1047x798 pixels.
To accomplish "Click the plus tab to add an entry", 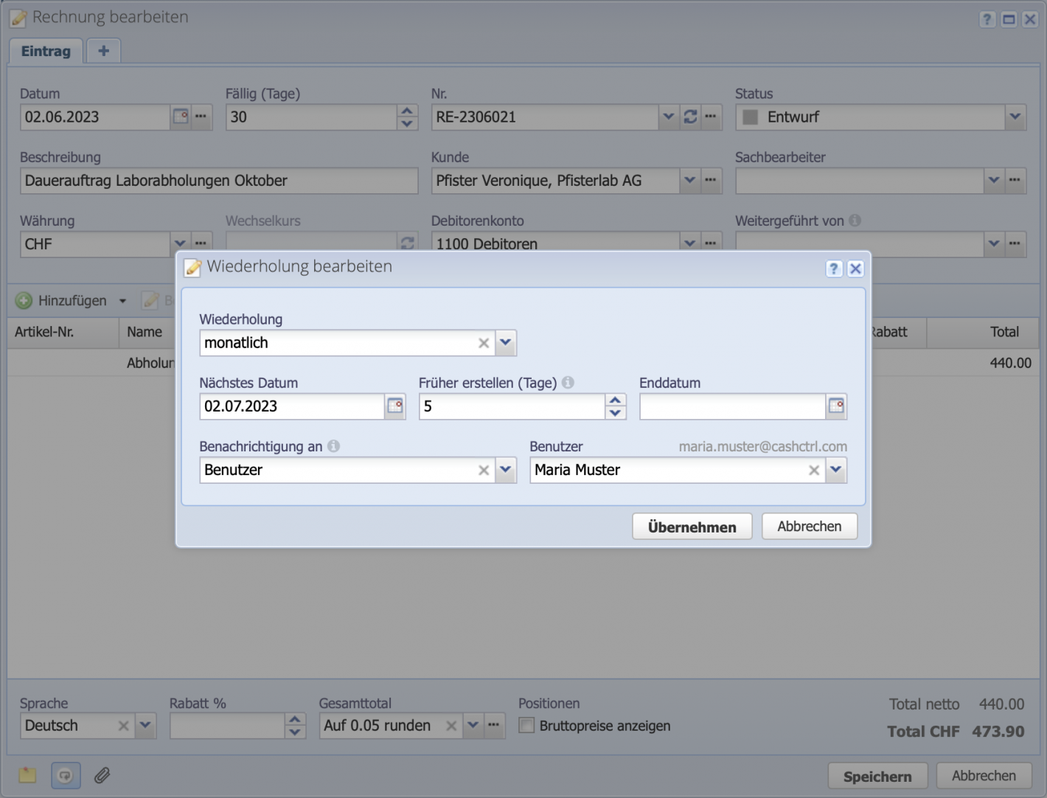I will (103, 50).
